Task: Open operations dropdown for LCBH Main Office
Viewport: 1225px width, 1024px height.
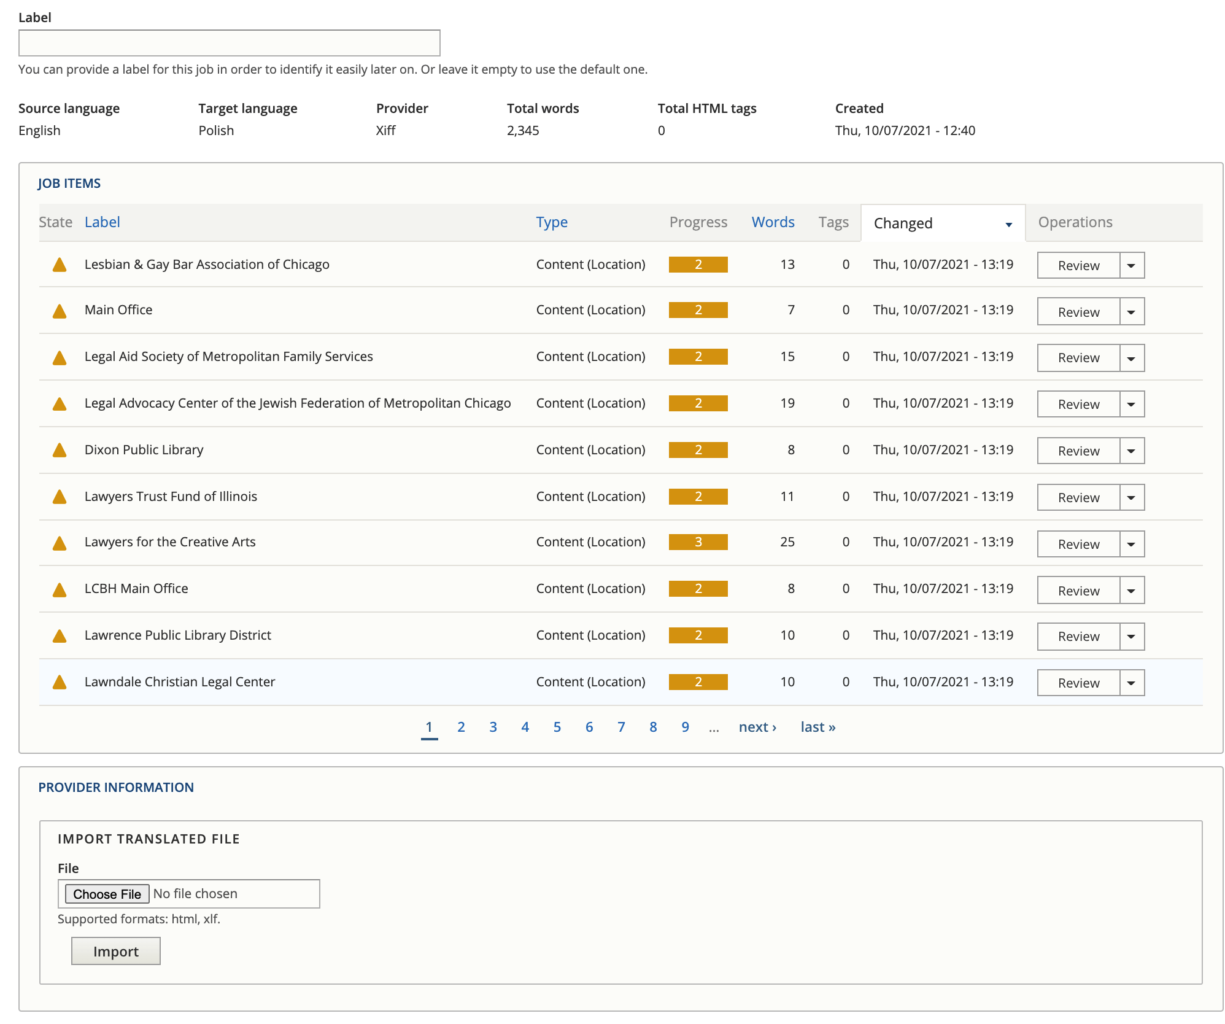Action: (x=1132, y=590)
